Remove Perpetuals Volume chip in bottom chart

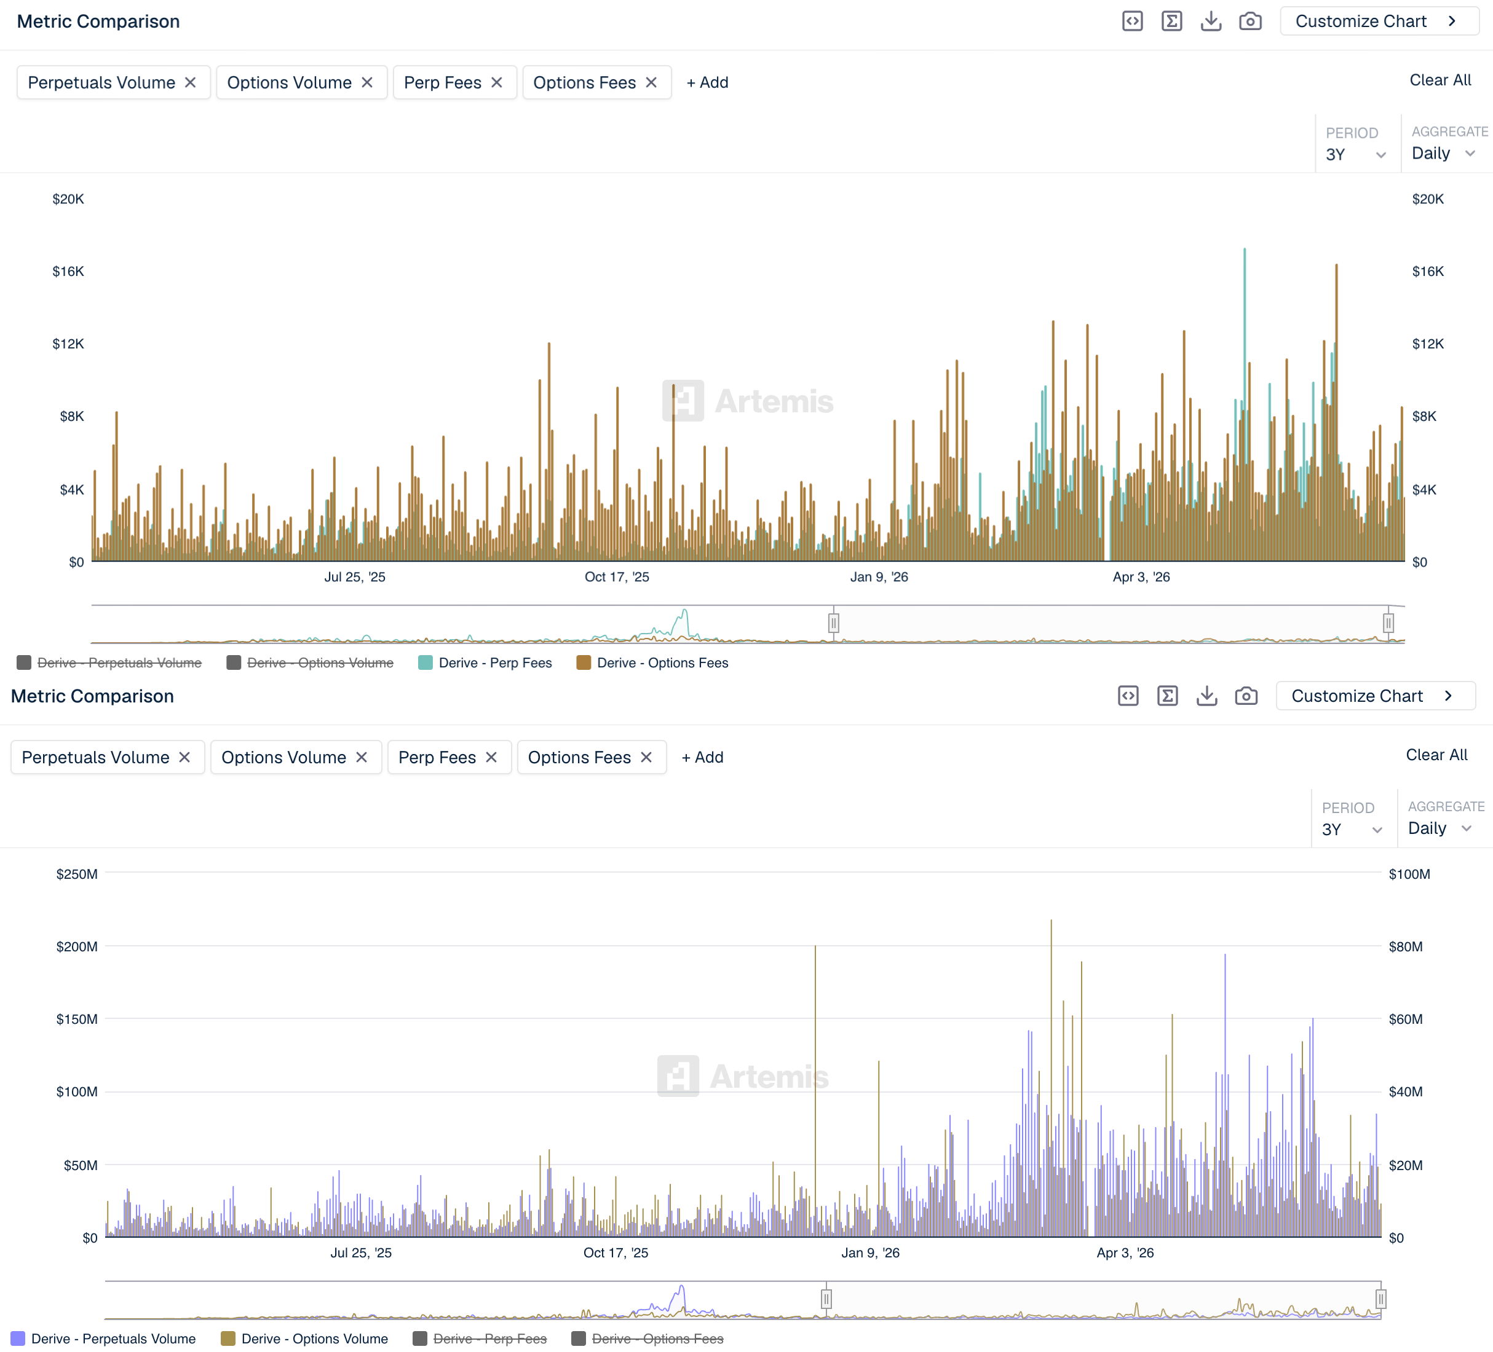[184, 757]
